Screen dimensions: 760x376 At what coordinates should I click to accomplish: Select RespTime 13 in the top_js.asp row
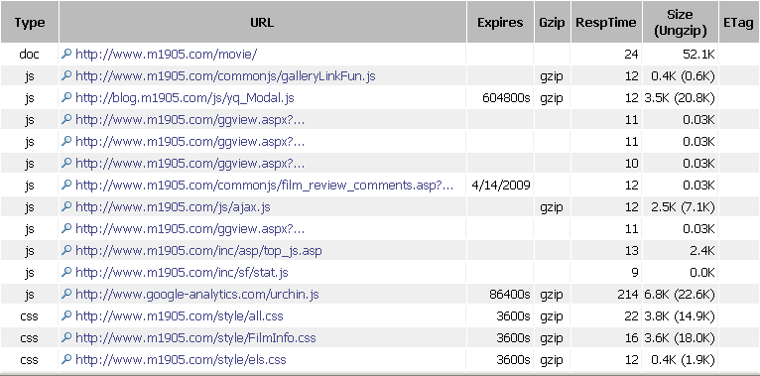632,251
